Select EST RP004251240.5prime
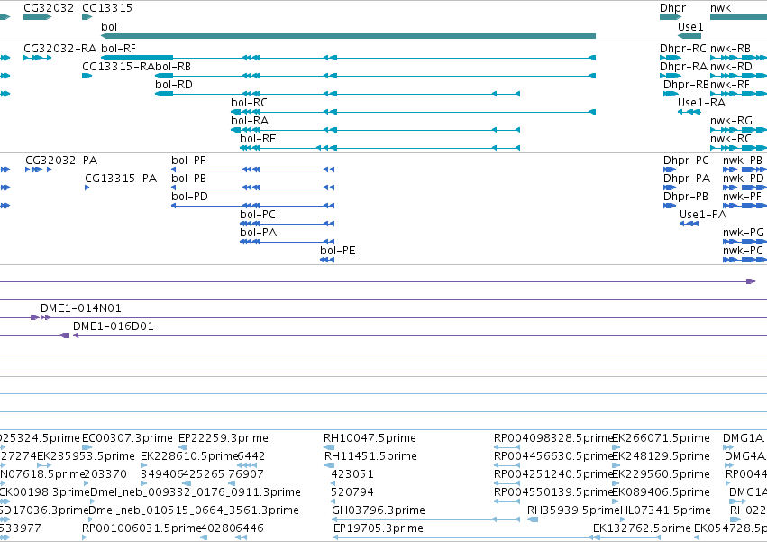The width and height of the screenshot is (767, 542). 507,483
